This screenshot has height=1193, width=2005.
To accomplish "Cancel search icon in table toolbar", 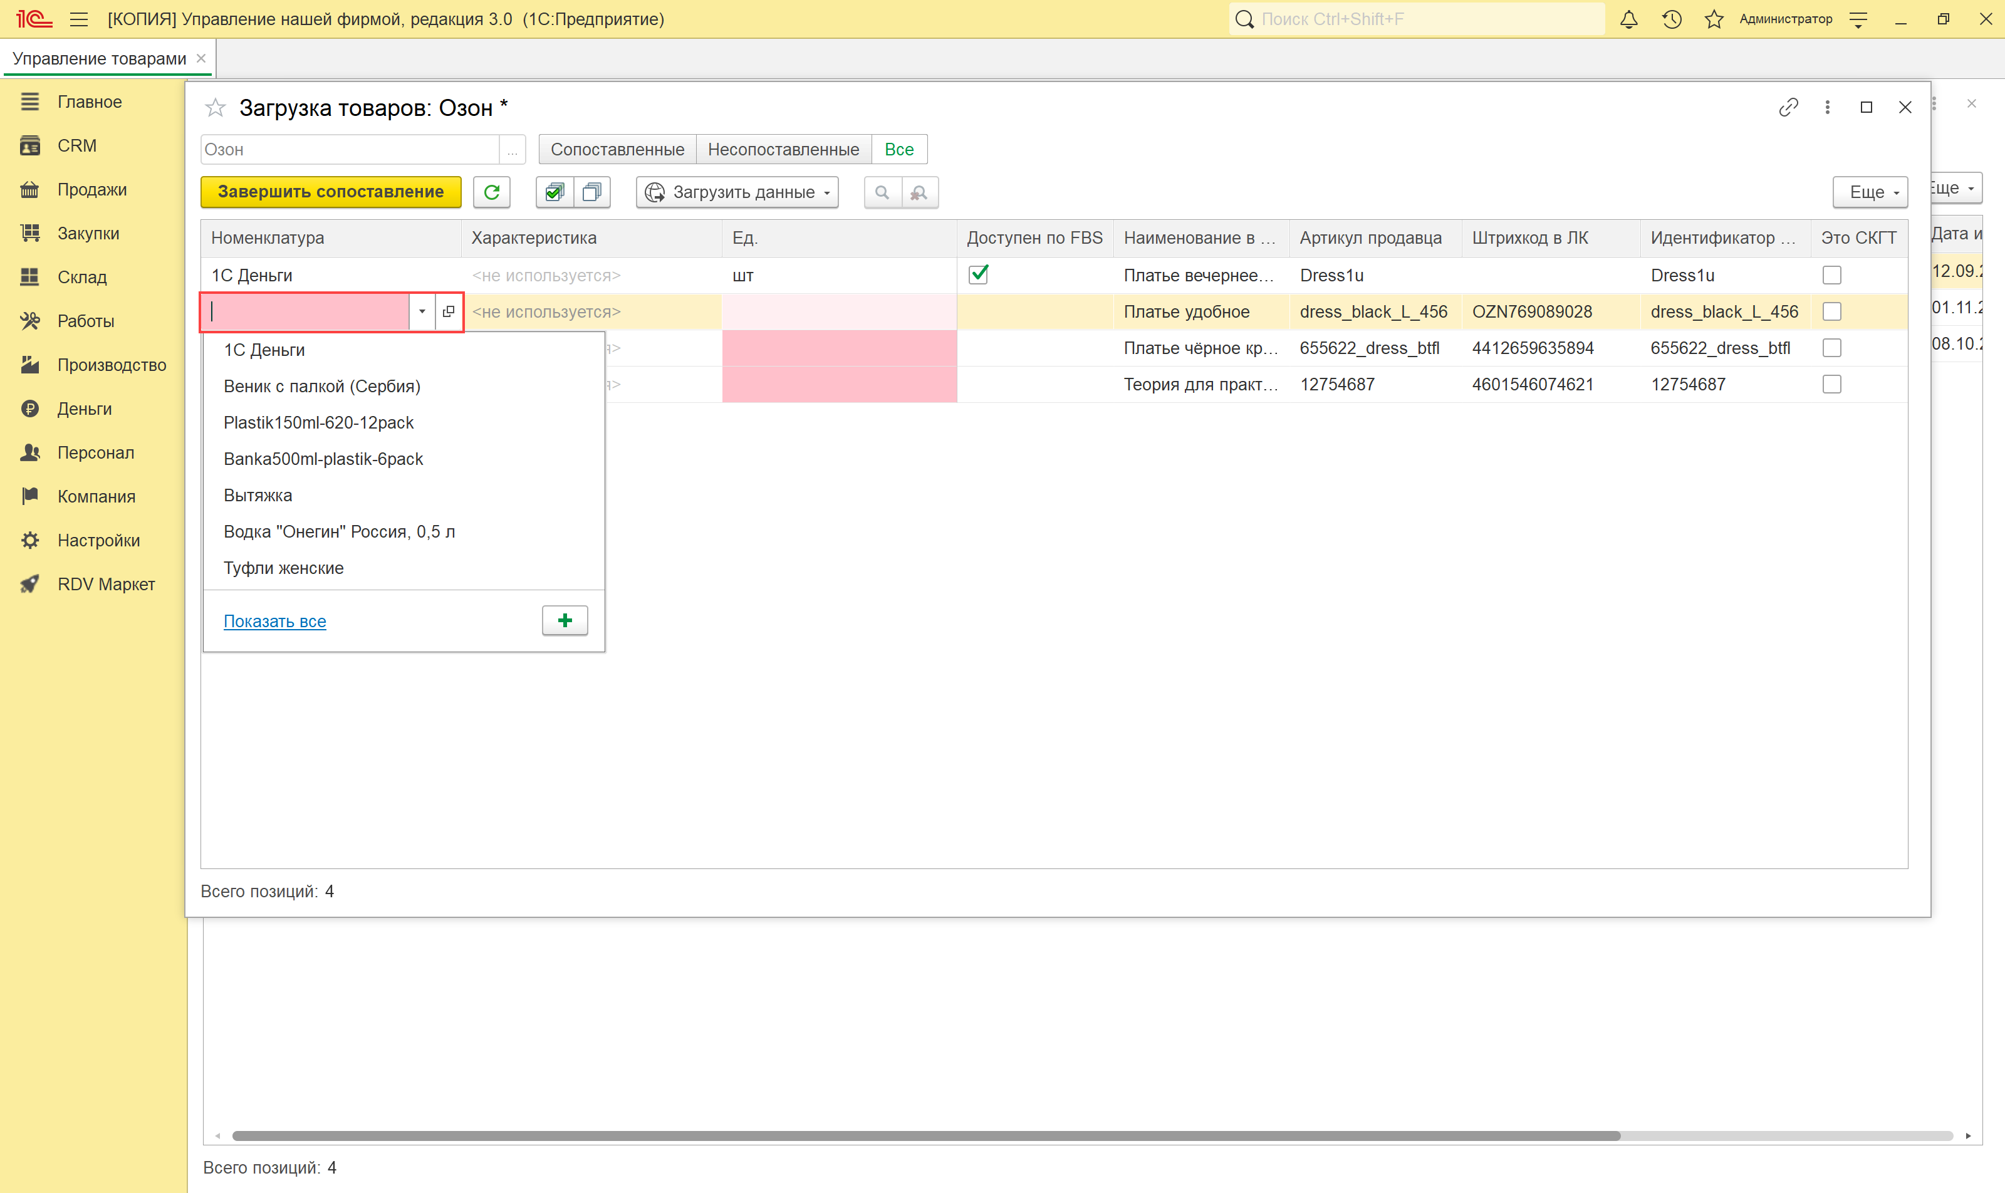I will click(919, 192).
